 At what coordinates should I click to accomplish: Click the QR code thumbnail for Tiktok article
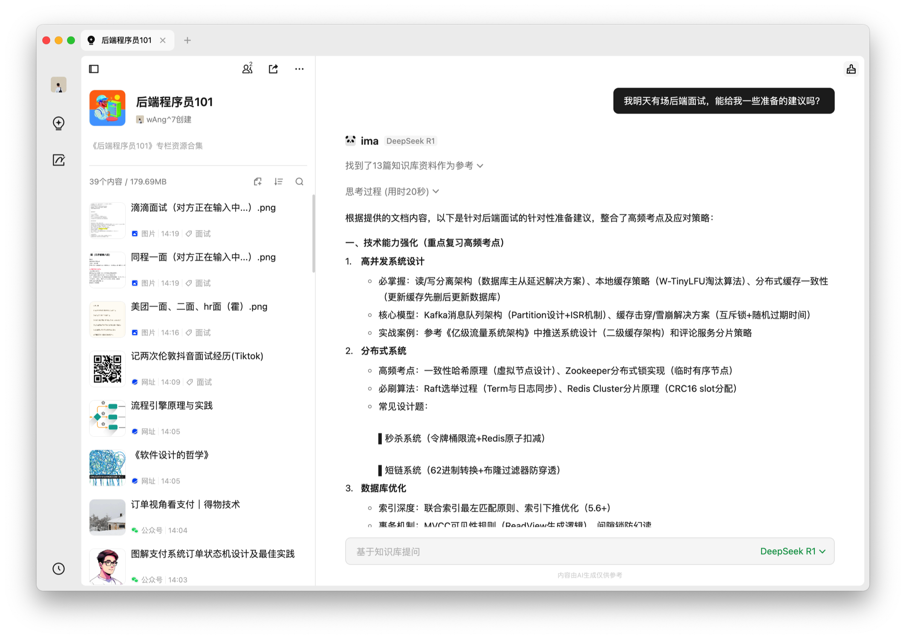107,369
